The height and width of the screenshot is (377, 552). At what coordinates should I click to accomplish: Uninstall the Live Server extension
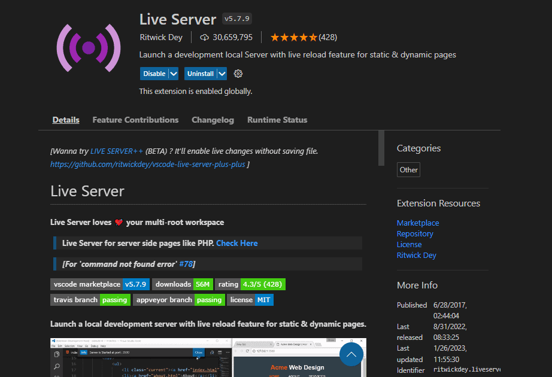(x=201, y=74)
